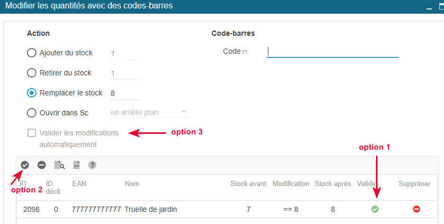Click the validate all checkmark toolbar icon
Image resolution: width=444 pixels, height=224 pixels.
[25, 165]
